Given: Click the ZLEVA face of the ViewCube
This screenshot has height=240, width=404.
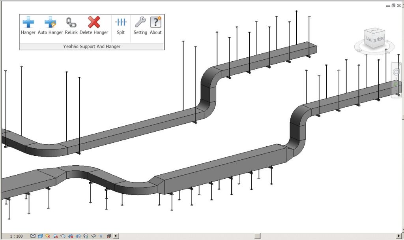Looking at the screenshot, I should tap(368, 40).
